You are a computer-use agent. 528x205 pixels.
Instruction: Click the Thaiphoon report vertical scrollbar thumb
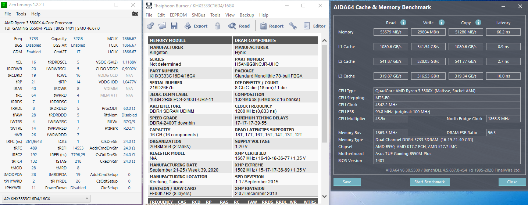tap(324, 93)
